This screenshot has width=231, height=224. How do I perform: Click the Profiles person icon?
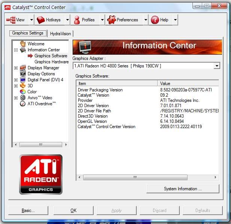[x=77, y=20]
